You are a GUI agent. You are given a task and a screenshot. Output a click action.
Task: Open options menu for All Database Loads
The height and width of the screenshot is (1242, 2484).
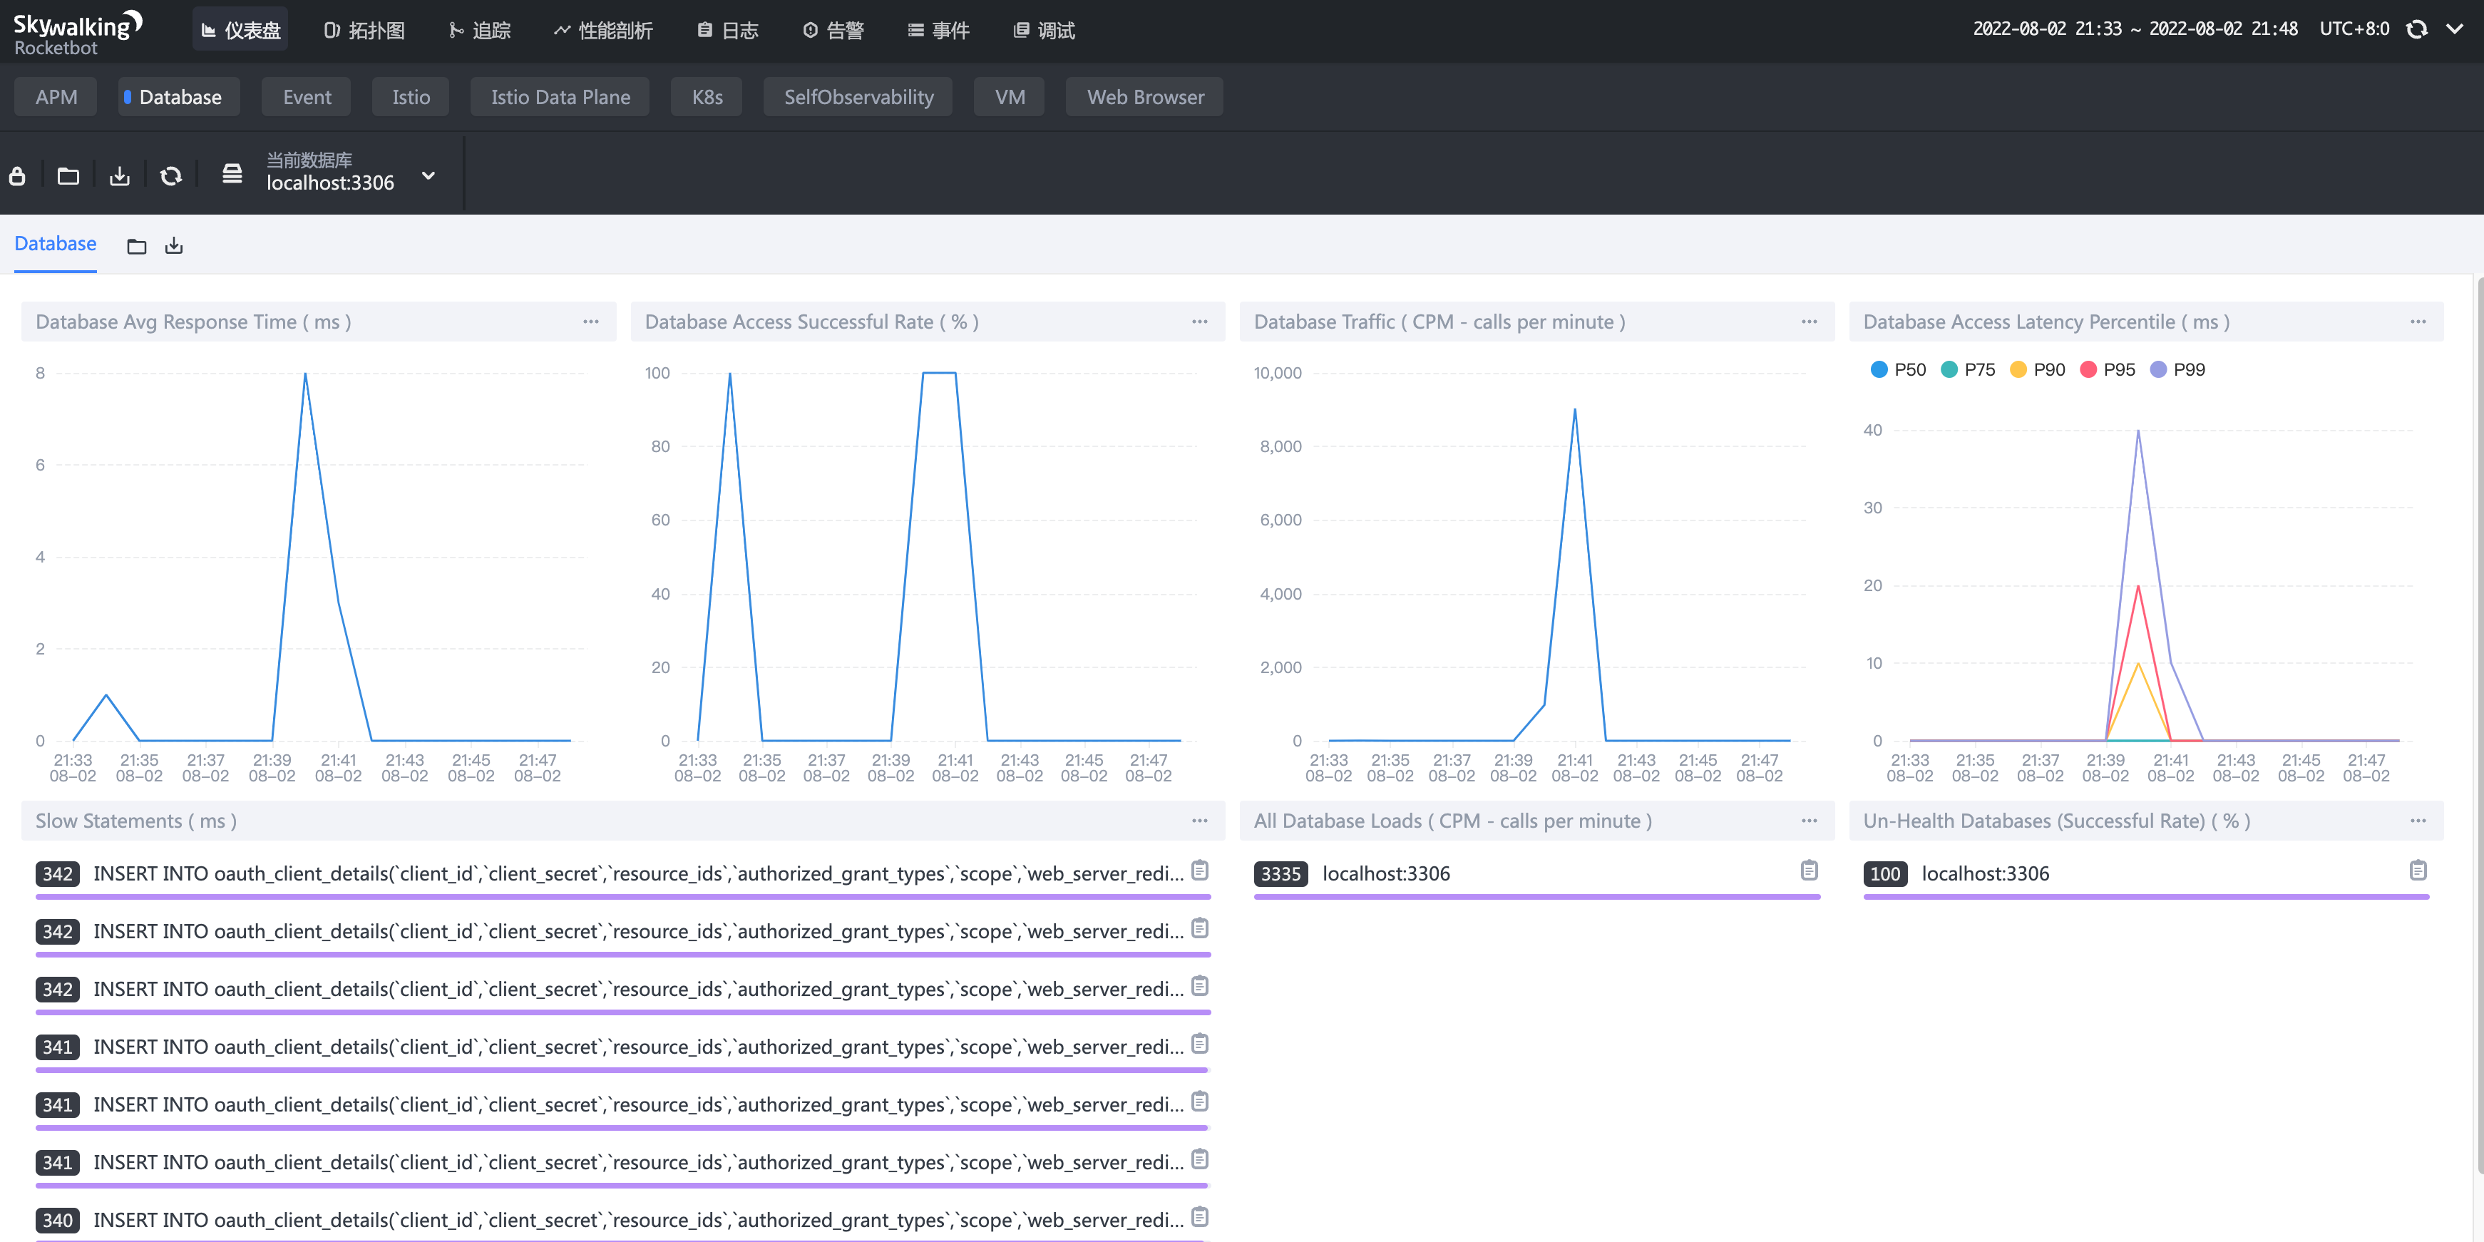pyautogui.click(x=1809, y=821)
